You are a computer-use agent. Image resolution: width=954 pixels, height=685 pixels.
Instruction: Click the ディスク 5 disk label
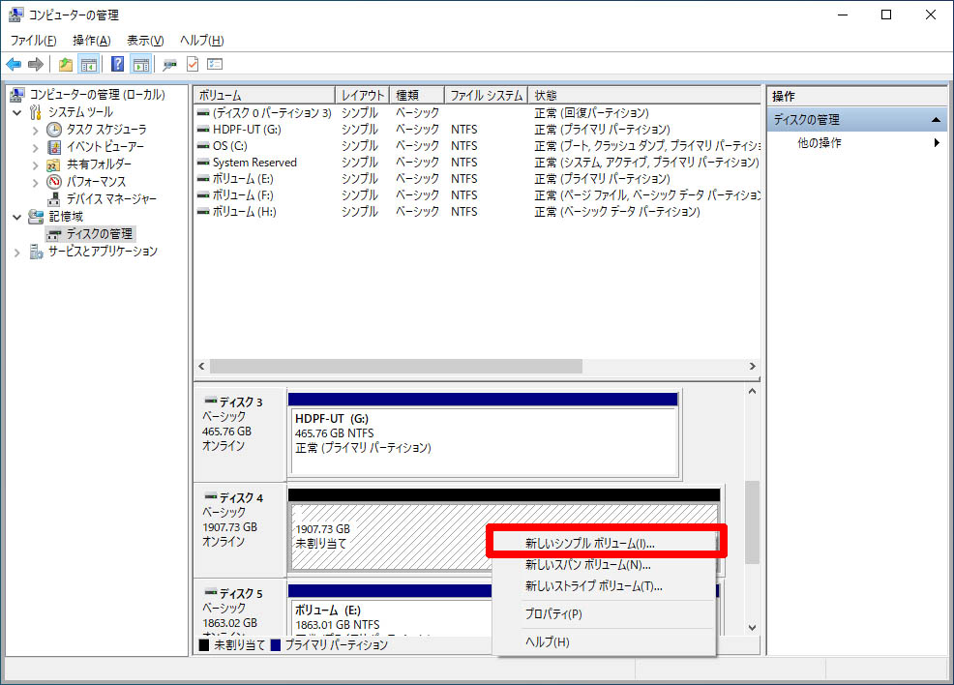(x=241, y=594)
